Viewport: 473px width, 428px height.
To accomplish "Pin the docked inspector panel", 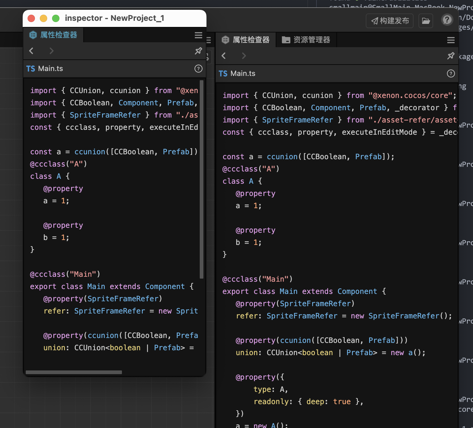I will pos(451,56).
